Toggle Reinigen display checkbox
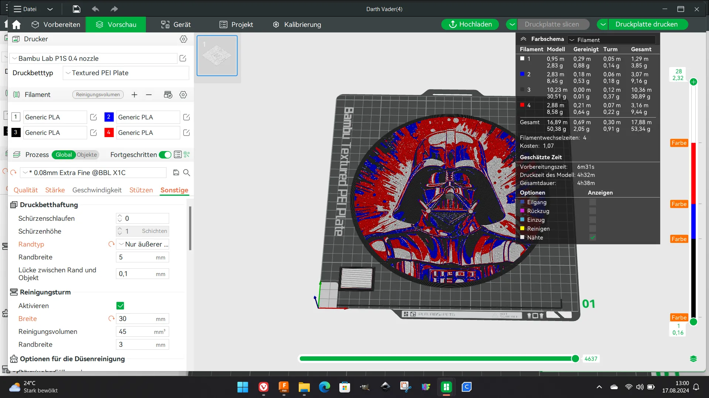This screenshot has width=709, height=398. pyautogui.click(x=593, y=228)
